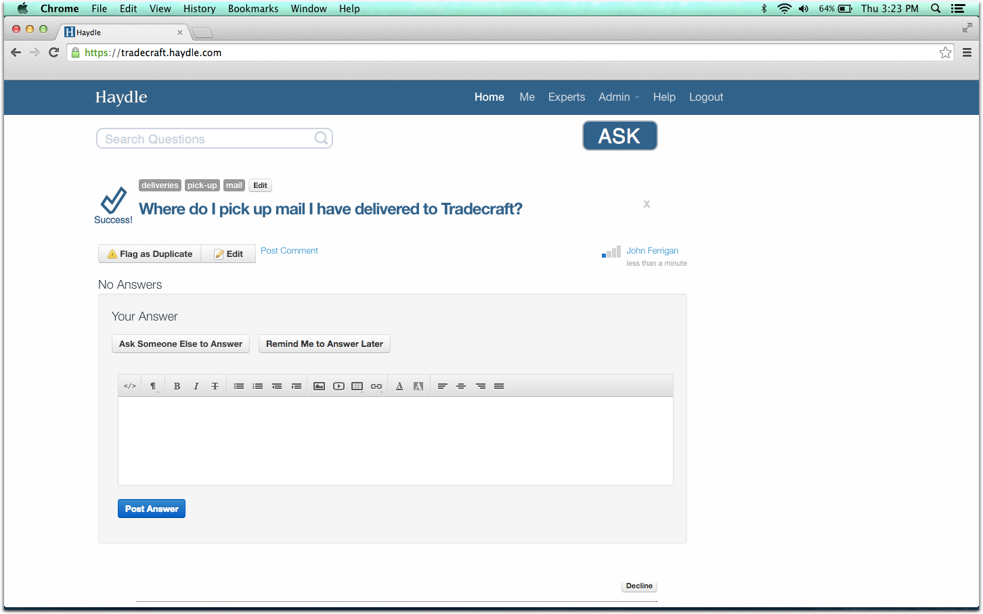
Task: Open the question title link
Action: (x=330, y=209)
